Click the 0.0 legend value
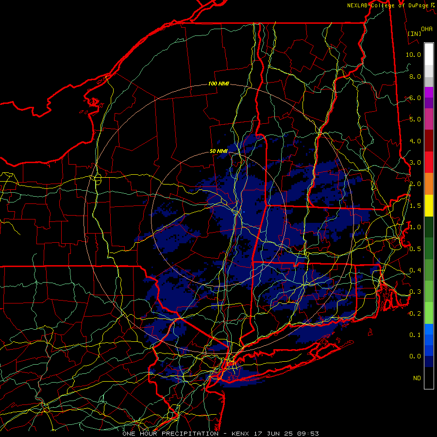The width and height of the screenshot is (437, 437). [x=415, y=356]
